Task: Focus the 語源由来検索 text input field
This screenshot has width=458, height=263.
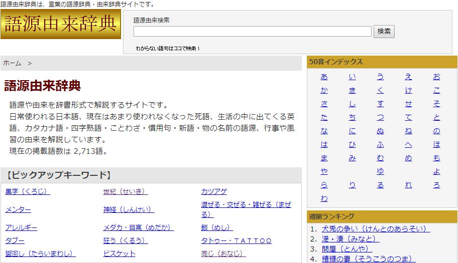Action: pos(252,32)
